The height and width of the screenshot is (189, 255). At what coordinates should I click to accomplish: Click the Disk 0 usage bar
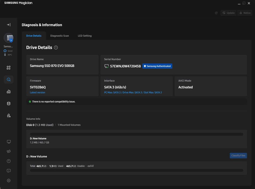coord(137,134)
